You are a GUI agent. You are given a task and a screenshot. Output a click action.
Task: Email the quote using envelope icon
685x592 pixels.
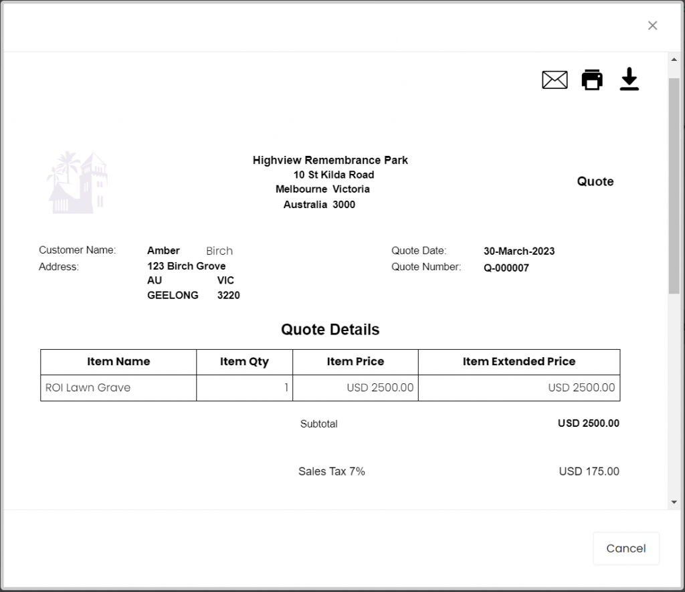555,80
